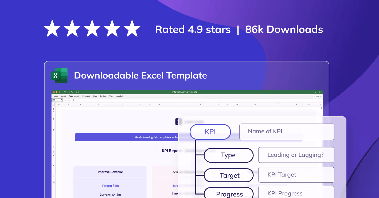The height and width of the screenshot is (198, 379).
Task: Click the Downloadable Excel Template heading
Action: pos(140,75)
